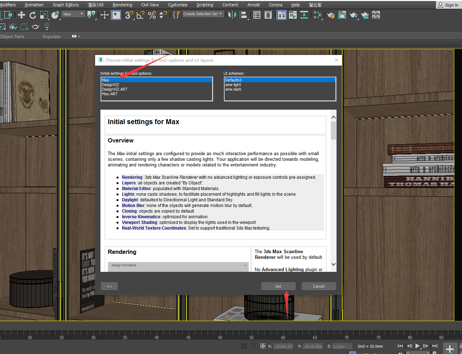Select the Scale tool
The image size is (462, 354).
tap(44, 15)
